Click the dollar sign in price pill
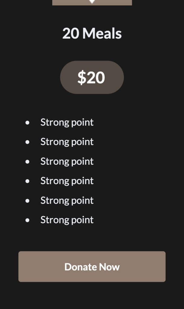 [82, 78]
